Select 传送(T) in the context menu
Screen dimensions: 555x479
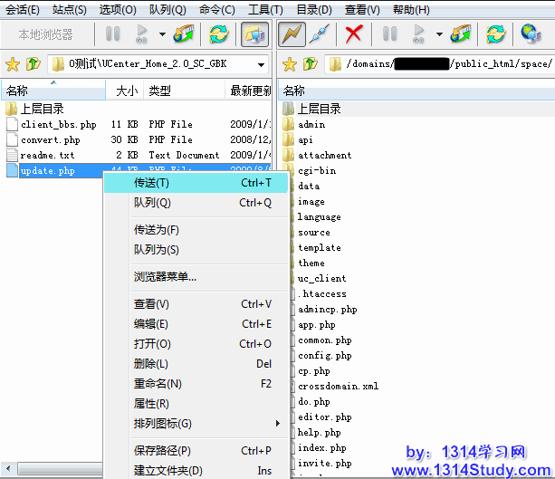click(151, 183)
